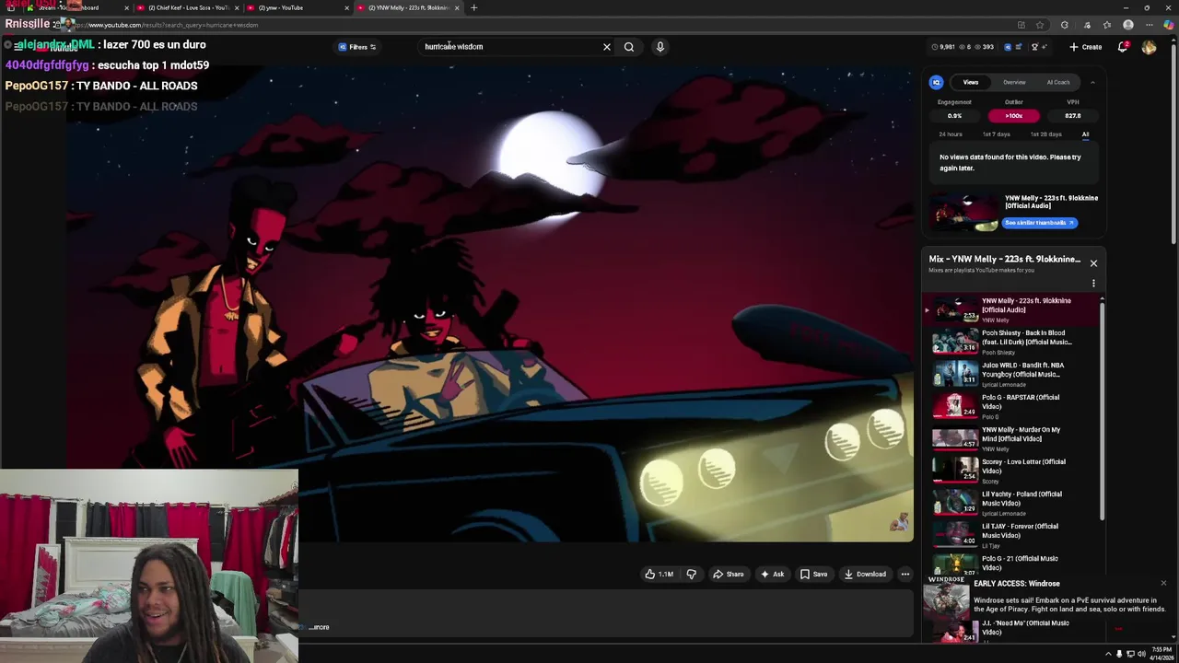
Task: Click the YNW Melly 223s current mix item
Action: (1013, 309)
